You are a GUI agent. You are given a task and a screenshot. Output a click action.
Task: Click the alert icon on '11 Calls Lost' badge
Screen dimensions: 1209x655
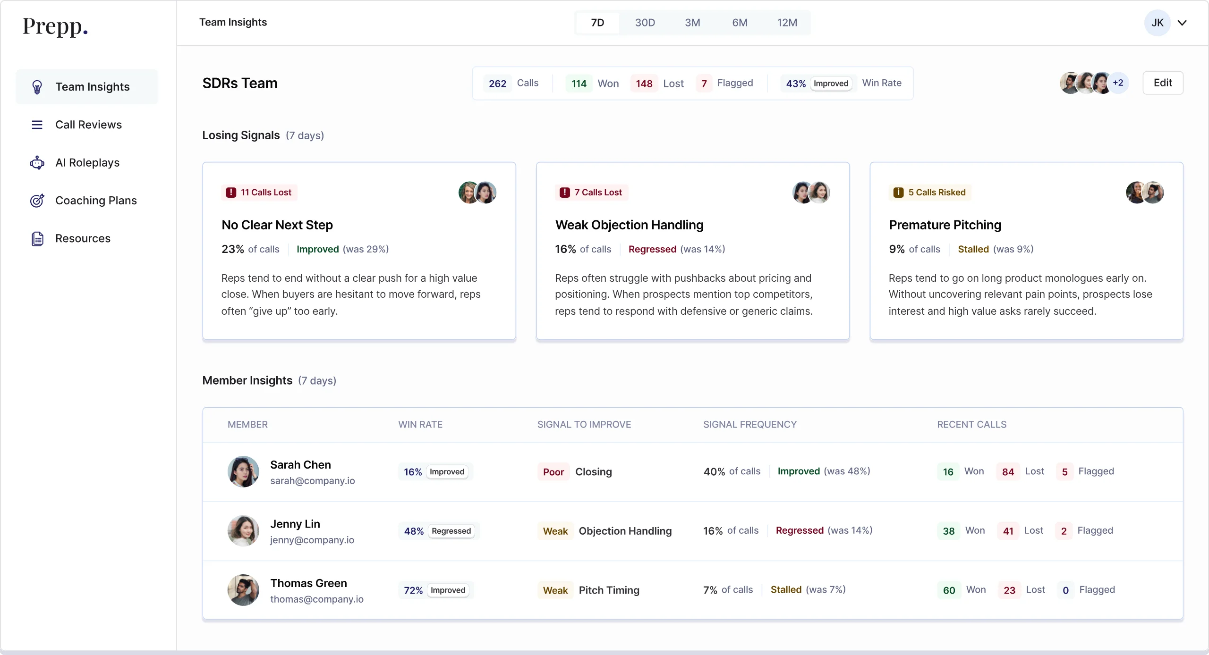(x=231, y=192)
